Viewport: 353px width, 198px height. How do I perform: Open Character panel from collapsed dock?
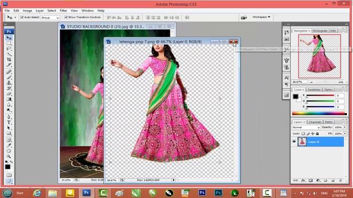click(286, 78)
